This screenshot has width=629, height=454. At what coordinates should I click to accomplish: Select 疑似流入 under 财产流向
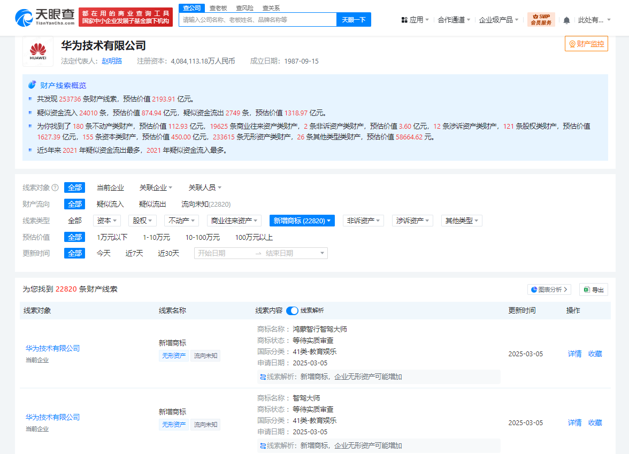110,204
